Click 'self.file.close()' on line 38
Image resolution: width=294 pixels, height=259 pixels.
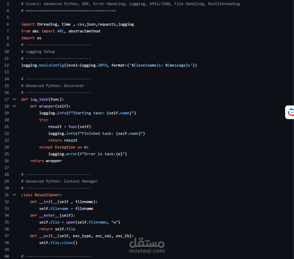[x=58, y=243]
